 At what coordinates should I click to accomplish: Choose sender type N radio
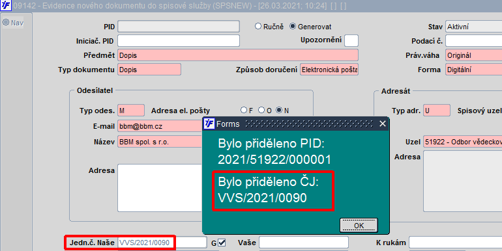[x=279, y=110]
